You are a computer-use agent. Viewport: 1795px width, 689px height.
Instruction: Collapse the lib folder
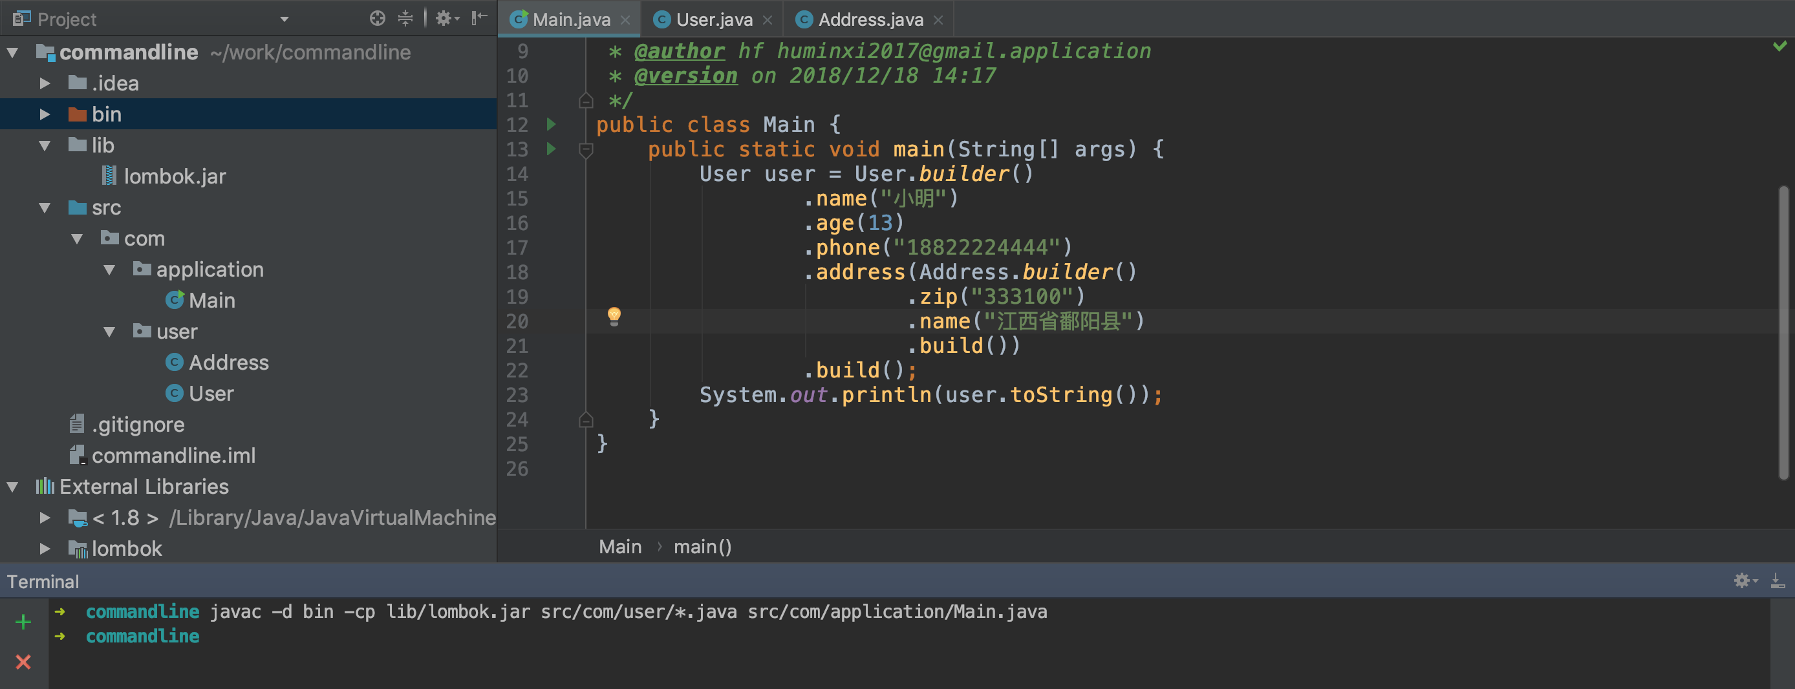(45, 145)
